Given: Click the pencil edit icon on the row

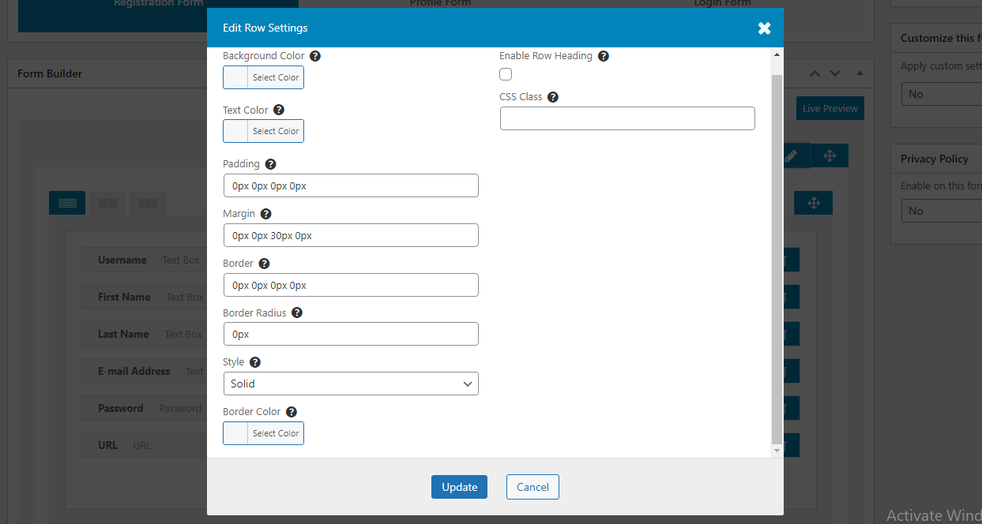Looking at the screenshot, I should coord(792,155).
